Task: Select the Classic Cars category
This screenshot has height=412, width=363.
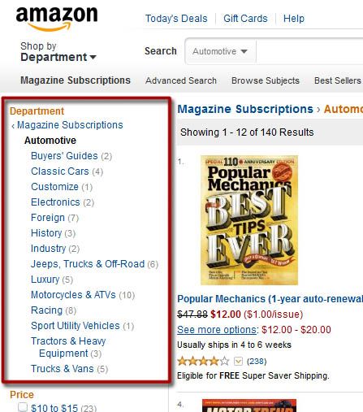Action: pyautogui.click(x=60, y=171)
